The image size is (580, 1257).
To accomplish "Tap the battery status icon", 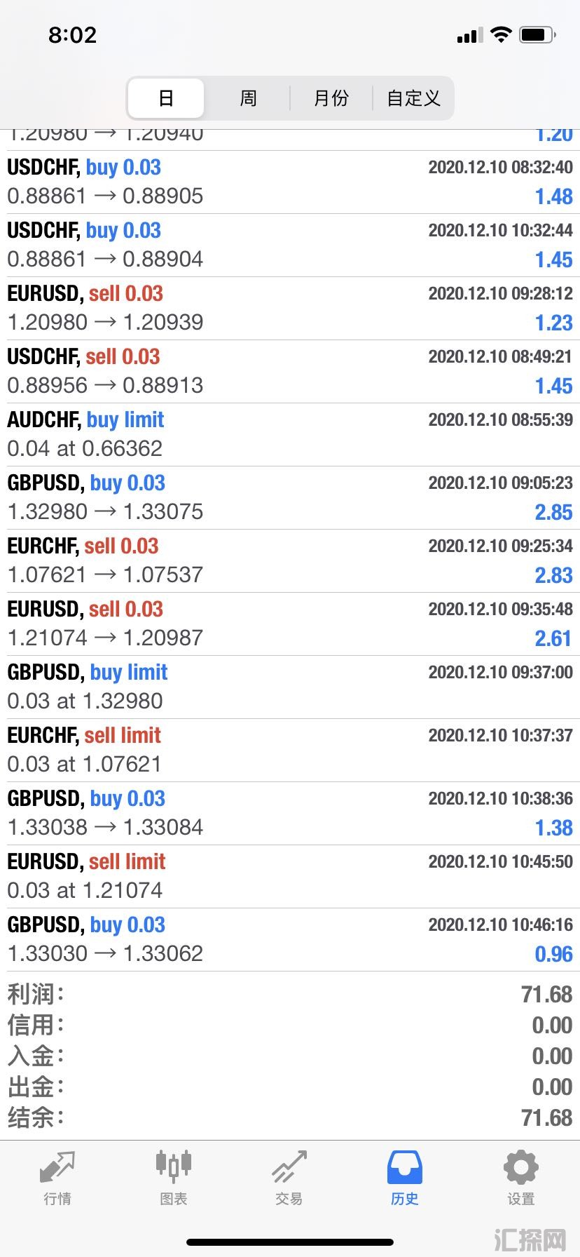I will pyautogui.click(x=538, y=34).
